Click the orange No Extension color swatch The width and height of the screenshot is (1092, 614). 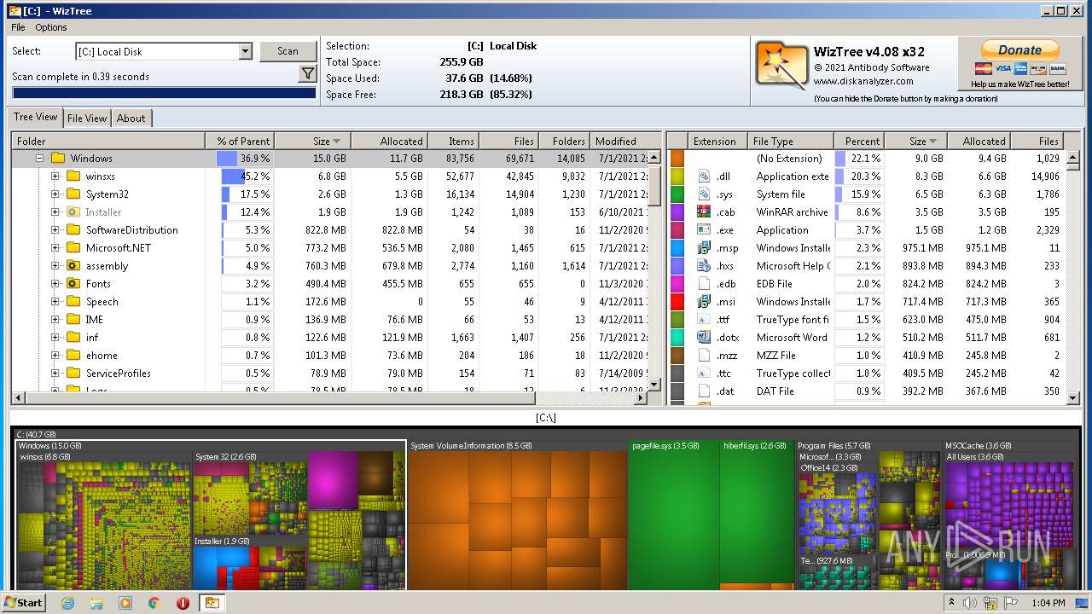pyautogui.click(x=677, y=159)
